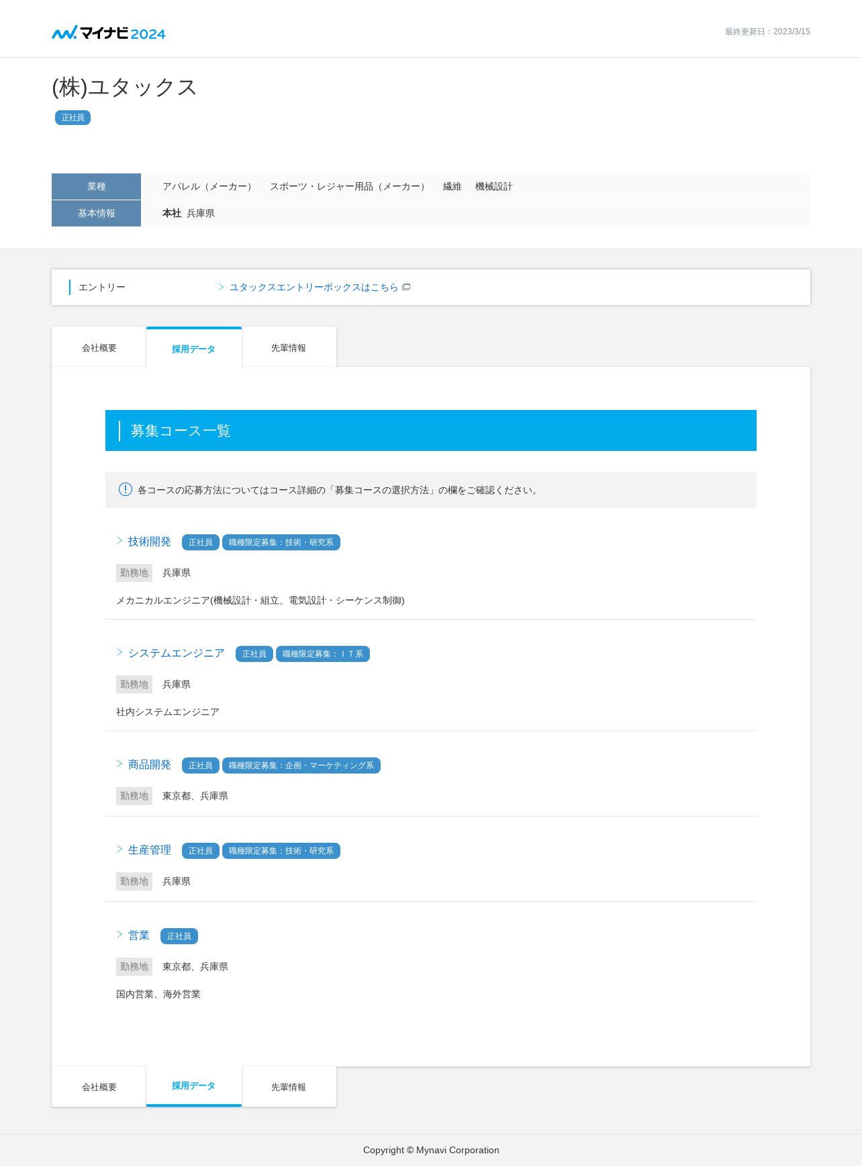
Task: Open the 技術開発 course
Action: pyautogui.click(x=149, y=542)
